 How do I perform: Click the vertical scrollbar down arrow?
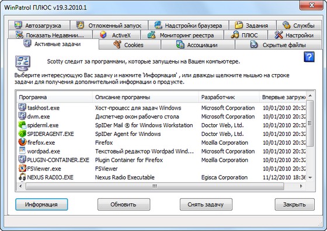tap(310, 178)
